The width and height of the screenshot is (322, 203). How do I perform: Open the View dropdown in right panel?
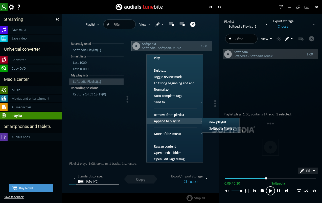click(x=266, y=39)
